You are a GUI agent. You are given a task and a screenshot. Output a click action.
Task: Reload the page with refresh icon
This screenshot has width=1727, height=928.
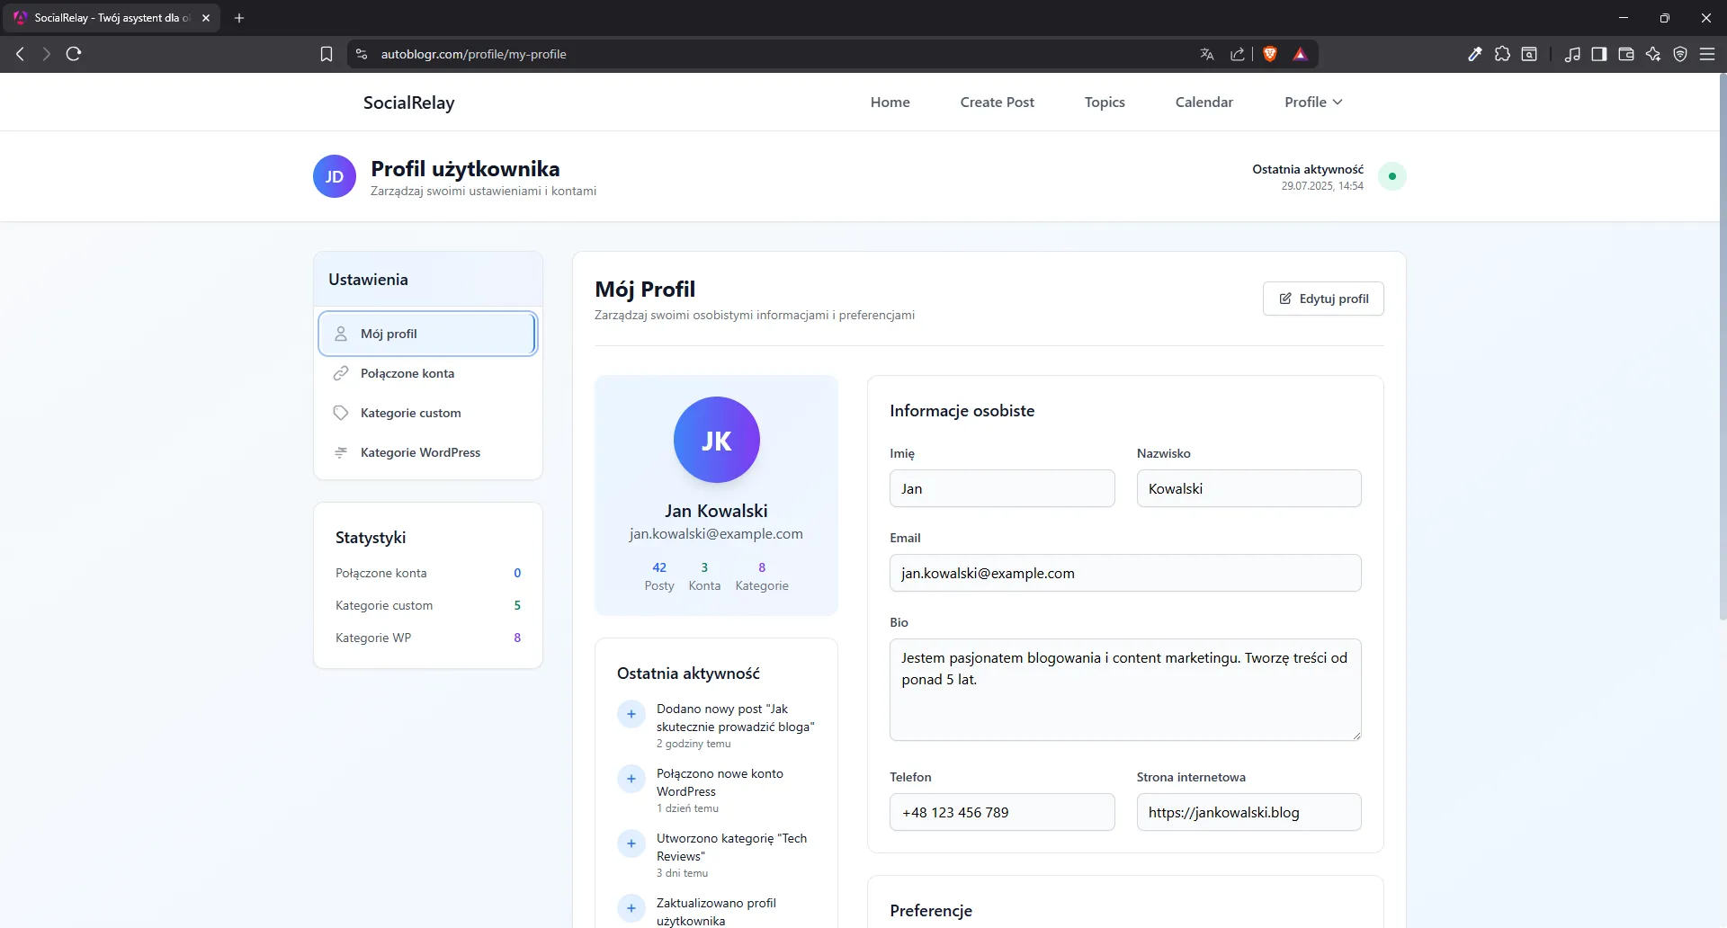tap(74, 54)
